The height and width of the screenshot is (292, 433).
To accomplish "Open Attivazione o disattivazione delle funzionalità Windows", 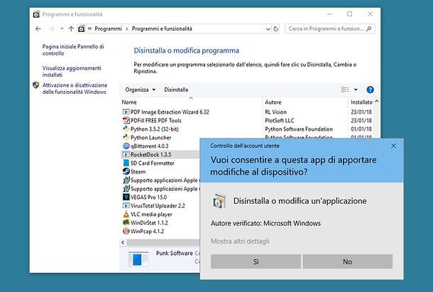I will (x=75, y=88).
